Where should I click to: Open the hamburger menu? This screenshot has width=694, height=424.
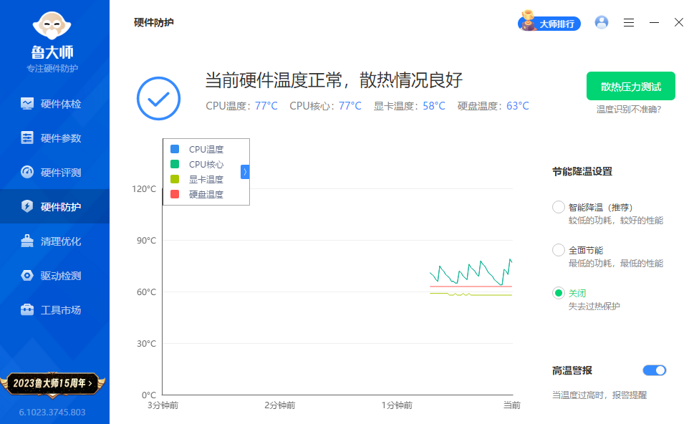(629, 22)
